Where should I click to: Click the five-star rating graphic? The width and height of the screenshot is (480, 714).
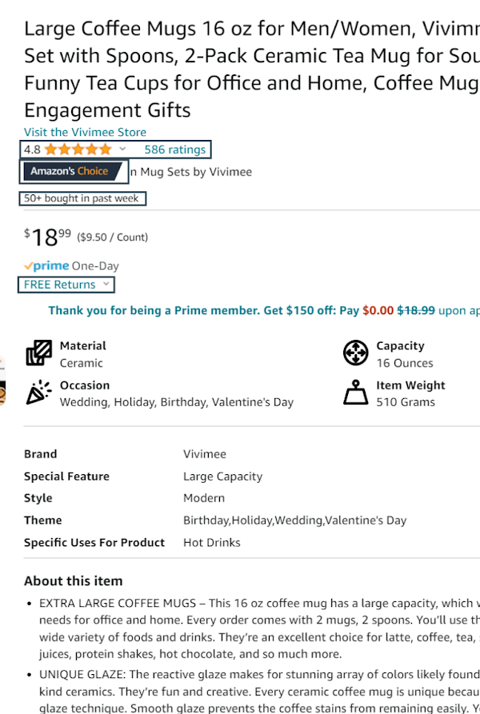[78, 150]
